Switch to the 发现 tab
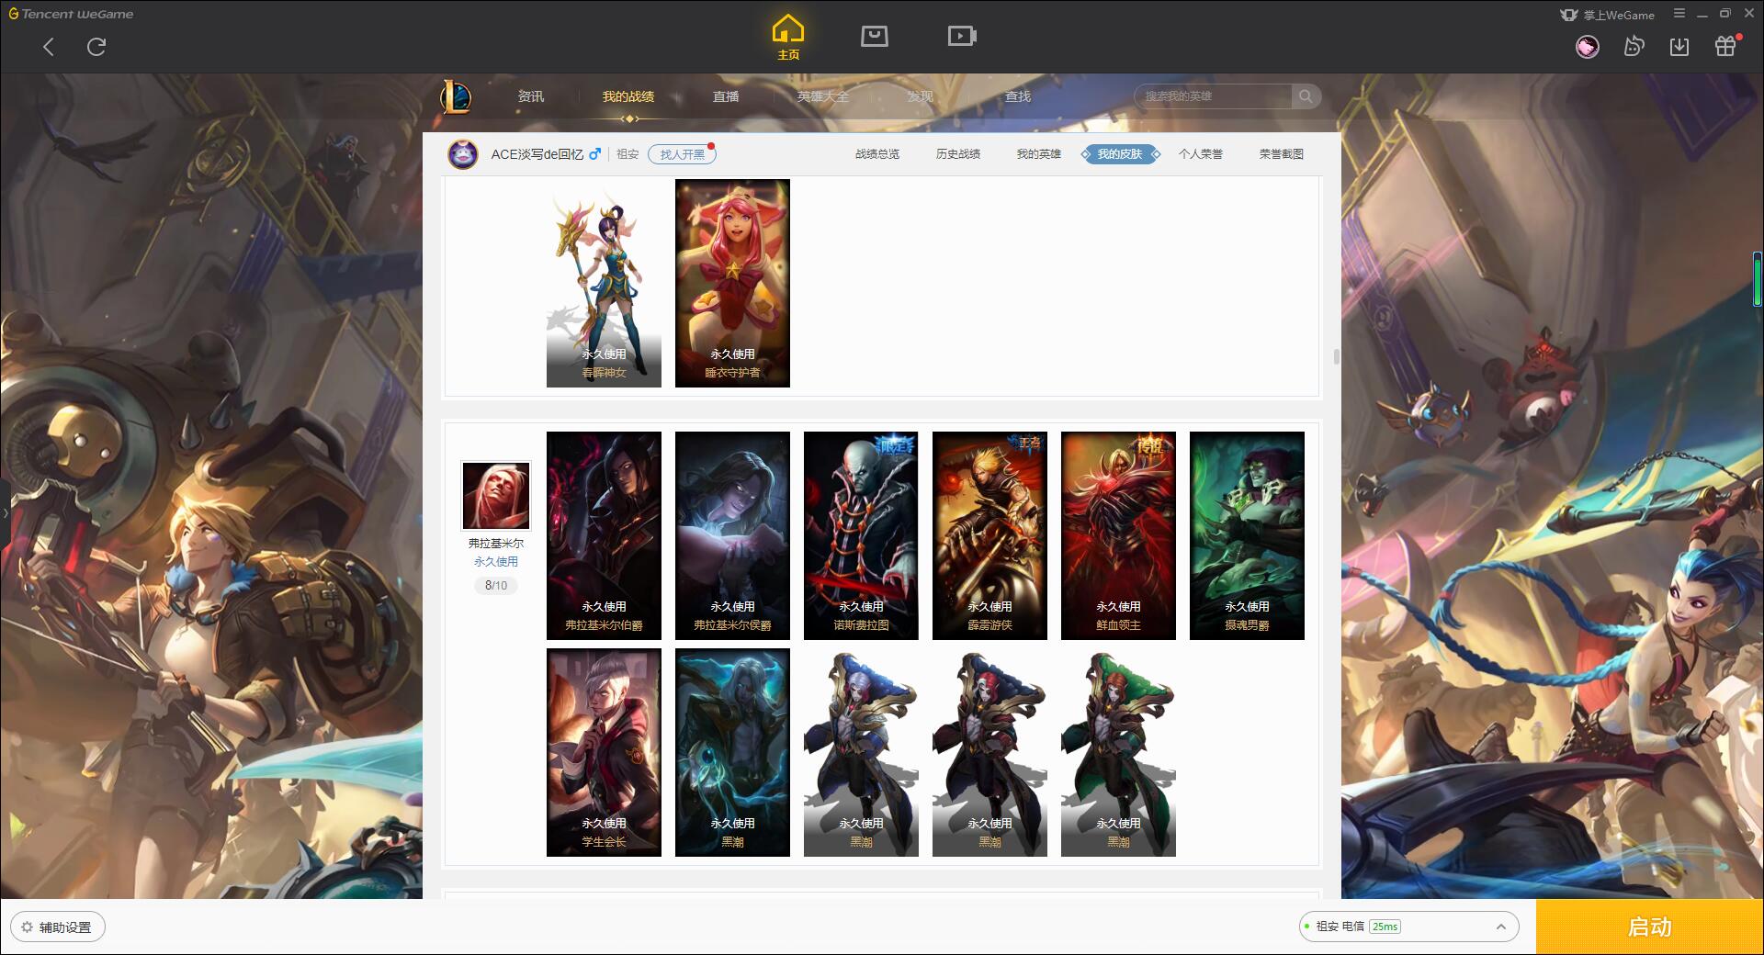Viewport: 1764px width, 955px height. click(x=921, y=96)
